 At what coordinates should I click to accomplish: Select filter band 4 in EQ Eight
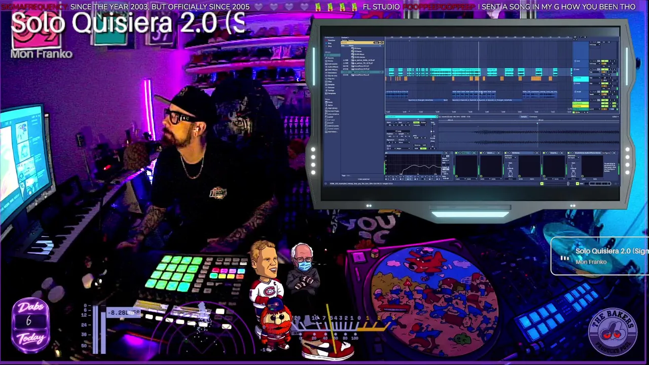tap(408, 177)
